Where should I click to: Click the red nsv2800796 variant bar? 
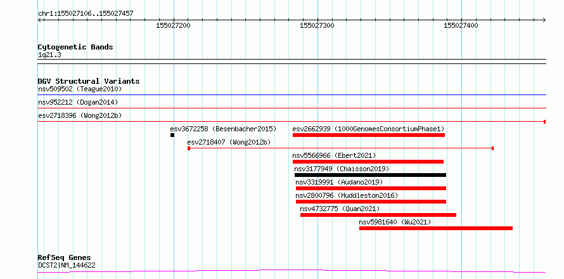[x=371, y=202]
